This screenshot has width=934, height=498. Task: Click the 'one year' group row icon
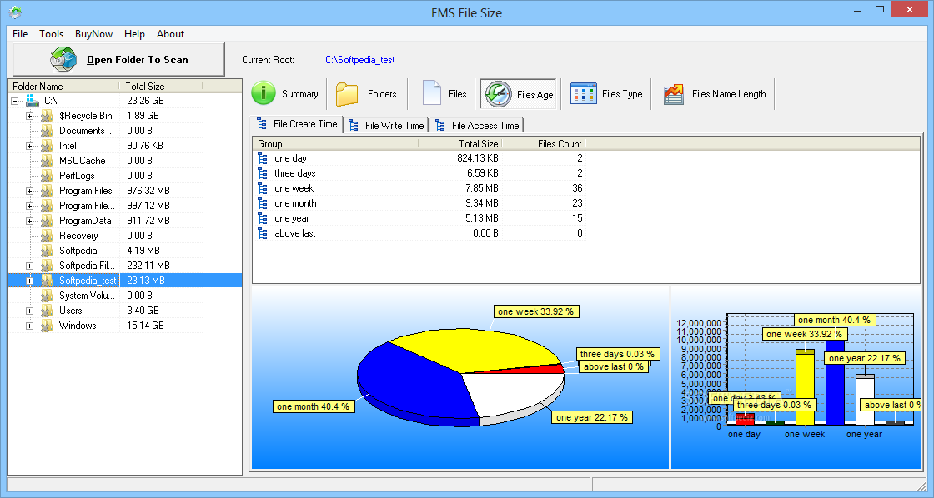tap(263, 218)
